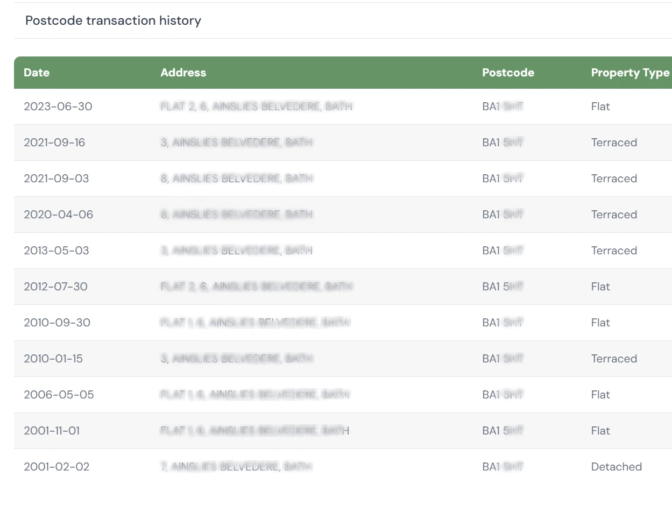Click the Postcode column header
Viewport: 672px width, 506px height.
508,73
